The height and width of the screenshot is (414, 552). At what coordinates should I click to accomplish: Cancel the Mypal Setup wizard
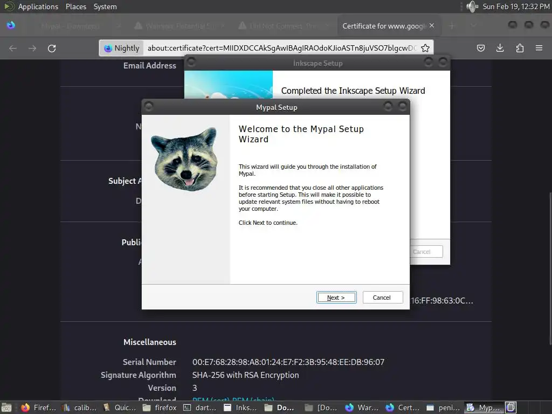[x=383, y=298]
